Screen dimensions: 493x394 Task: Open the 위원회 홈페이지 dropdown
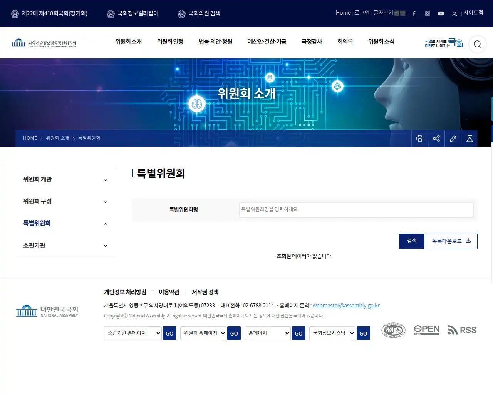[203, 333]
